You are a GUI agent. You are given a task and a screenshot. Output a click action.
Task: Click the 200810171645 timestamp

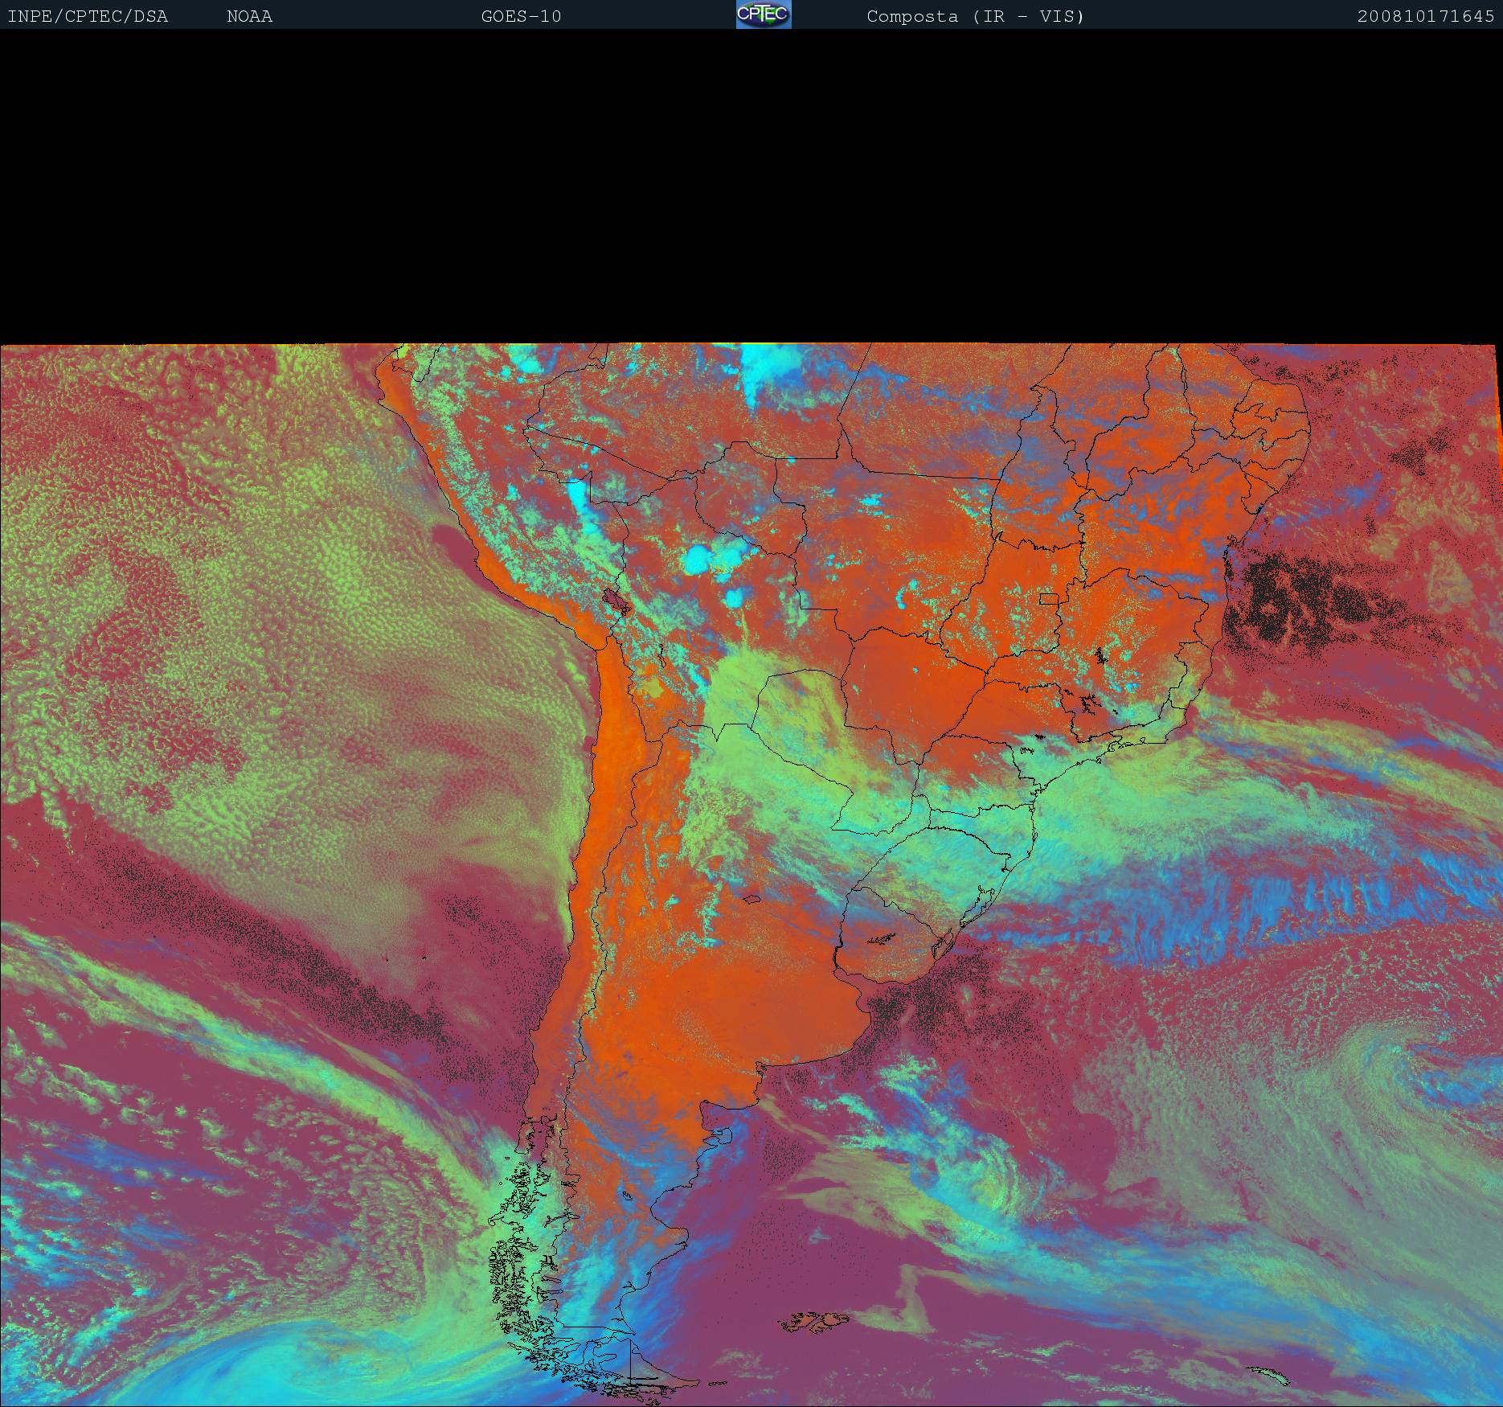(x=1425, y=16)
